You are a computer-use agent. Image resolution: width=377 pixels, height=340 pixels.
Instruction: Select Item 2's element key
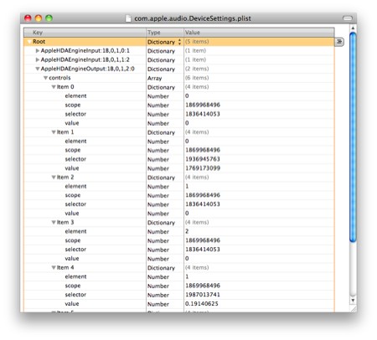point(75,186)
